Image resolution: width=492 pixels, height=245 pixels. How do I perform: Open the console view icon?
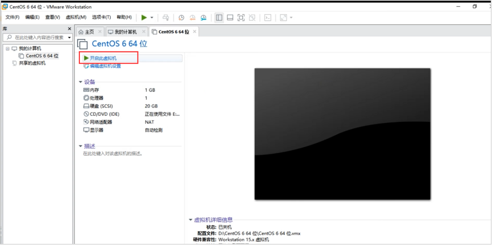pyautogui.click(x=268, y=17)
